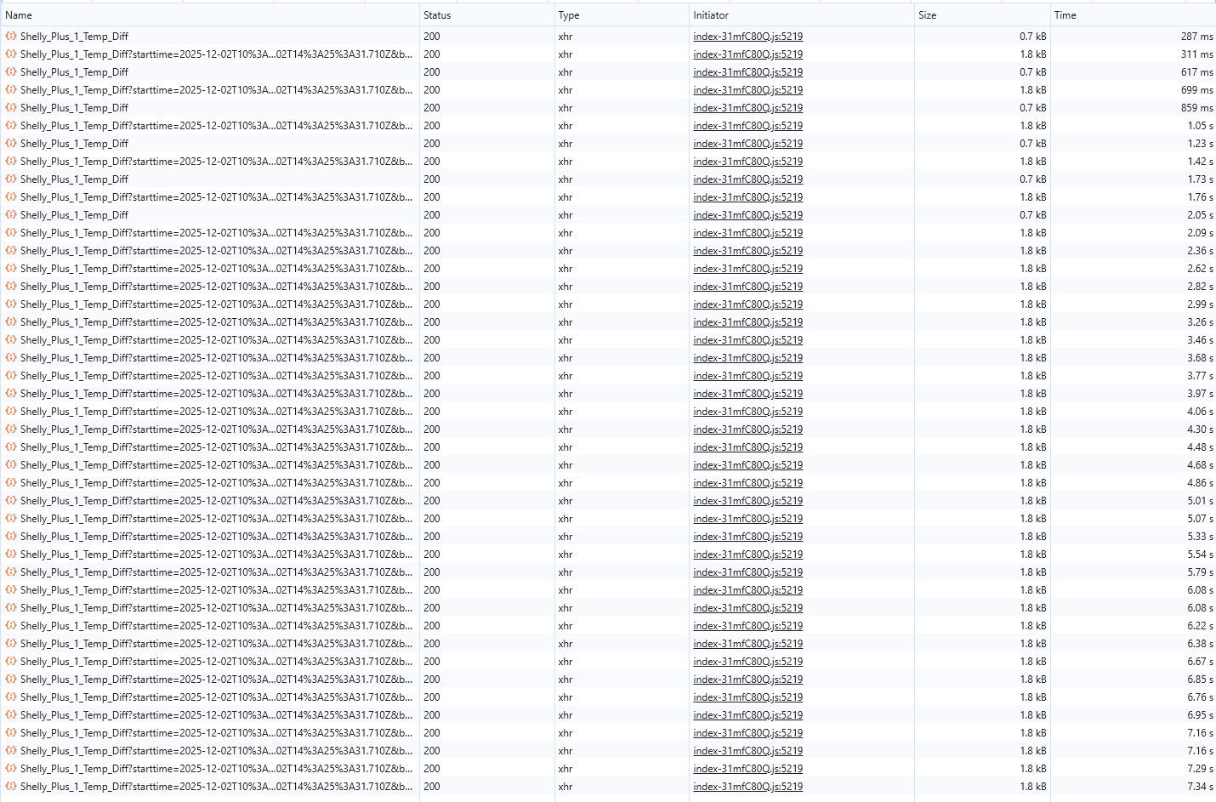
Task: Click the request icon in the 617 ms row
Action: pos(11,72)
